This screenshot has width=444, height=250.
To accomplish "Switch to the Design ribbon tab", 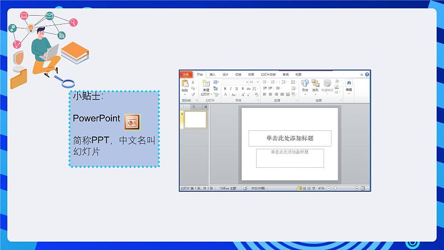I will pyautogui.click(x=225, y=75).
